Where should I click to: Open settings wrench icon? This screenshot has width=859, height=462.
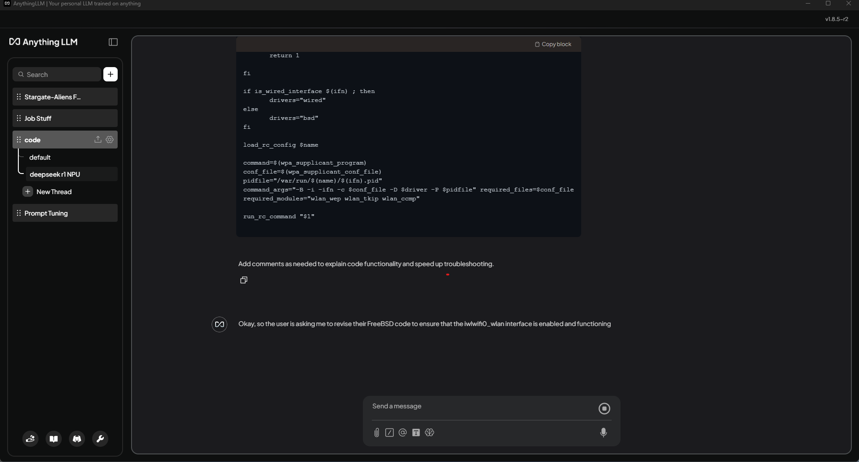point(100,439)
